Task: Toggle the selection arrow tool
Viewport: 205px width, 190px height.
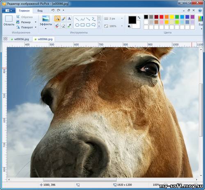Action: [x=57, y=18]
